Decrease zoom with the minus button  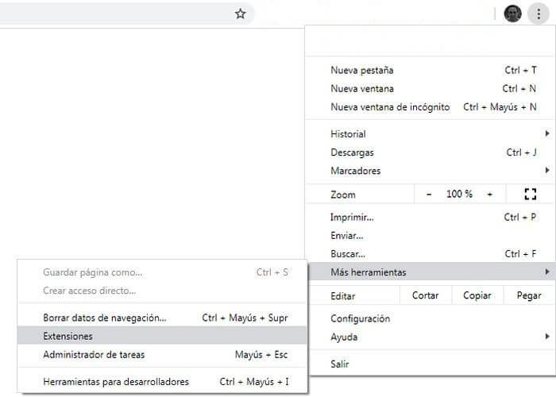429,195
